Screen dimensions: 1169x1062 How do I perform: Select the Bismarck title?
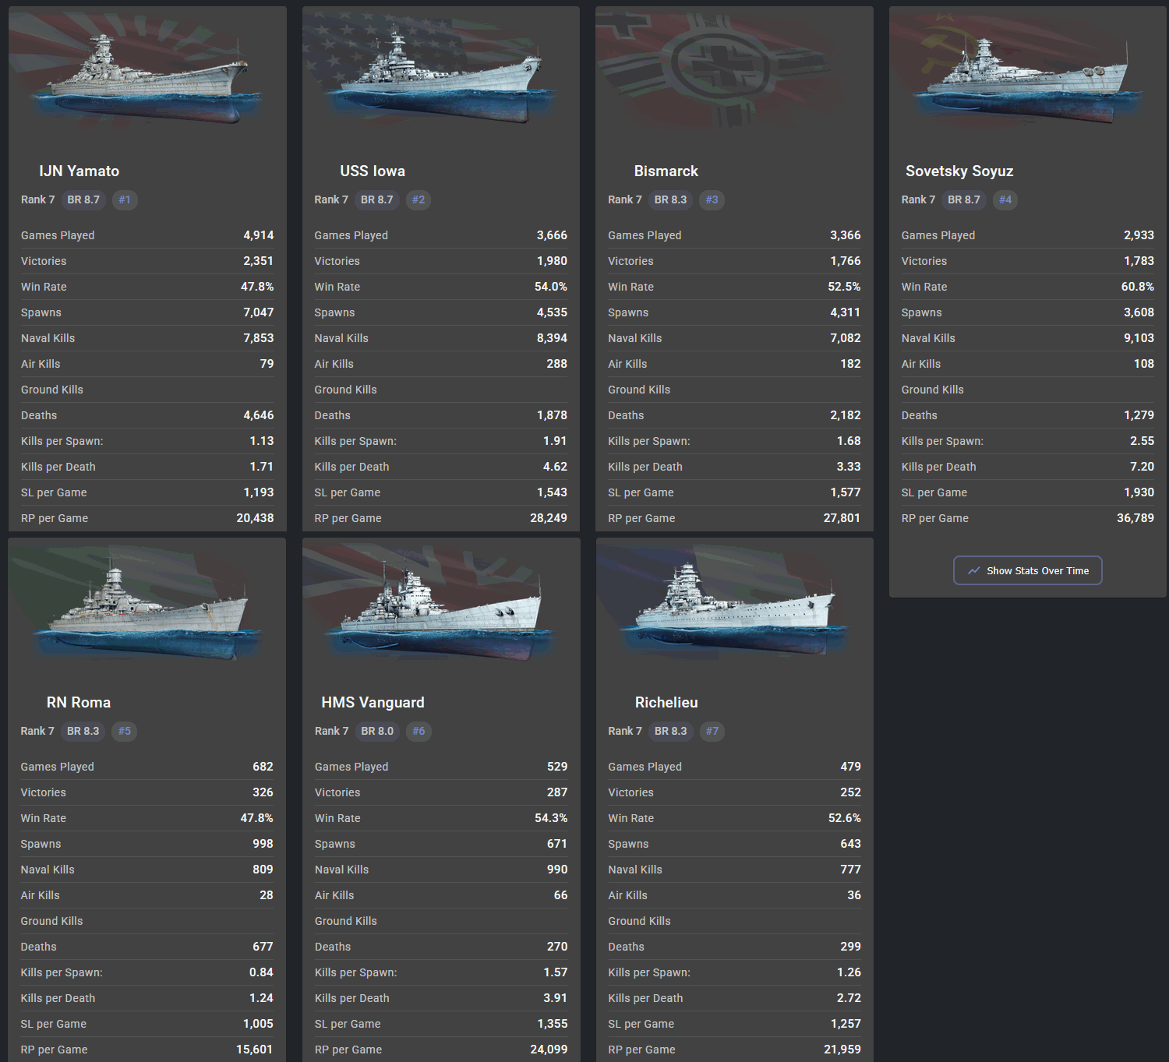pyautogui.click(x=666, y=171)
